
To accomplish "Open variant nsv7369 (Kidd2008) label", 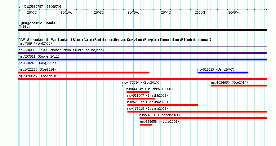I will pos(35,43).
